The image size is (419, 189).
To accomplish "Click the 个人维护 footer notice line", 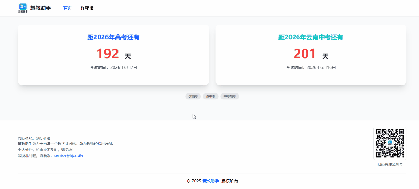I will click(x=46, y=150).
